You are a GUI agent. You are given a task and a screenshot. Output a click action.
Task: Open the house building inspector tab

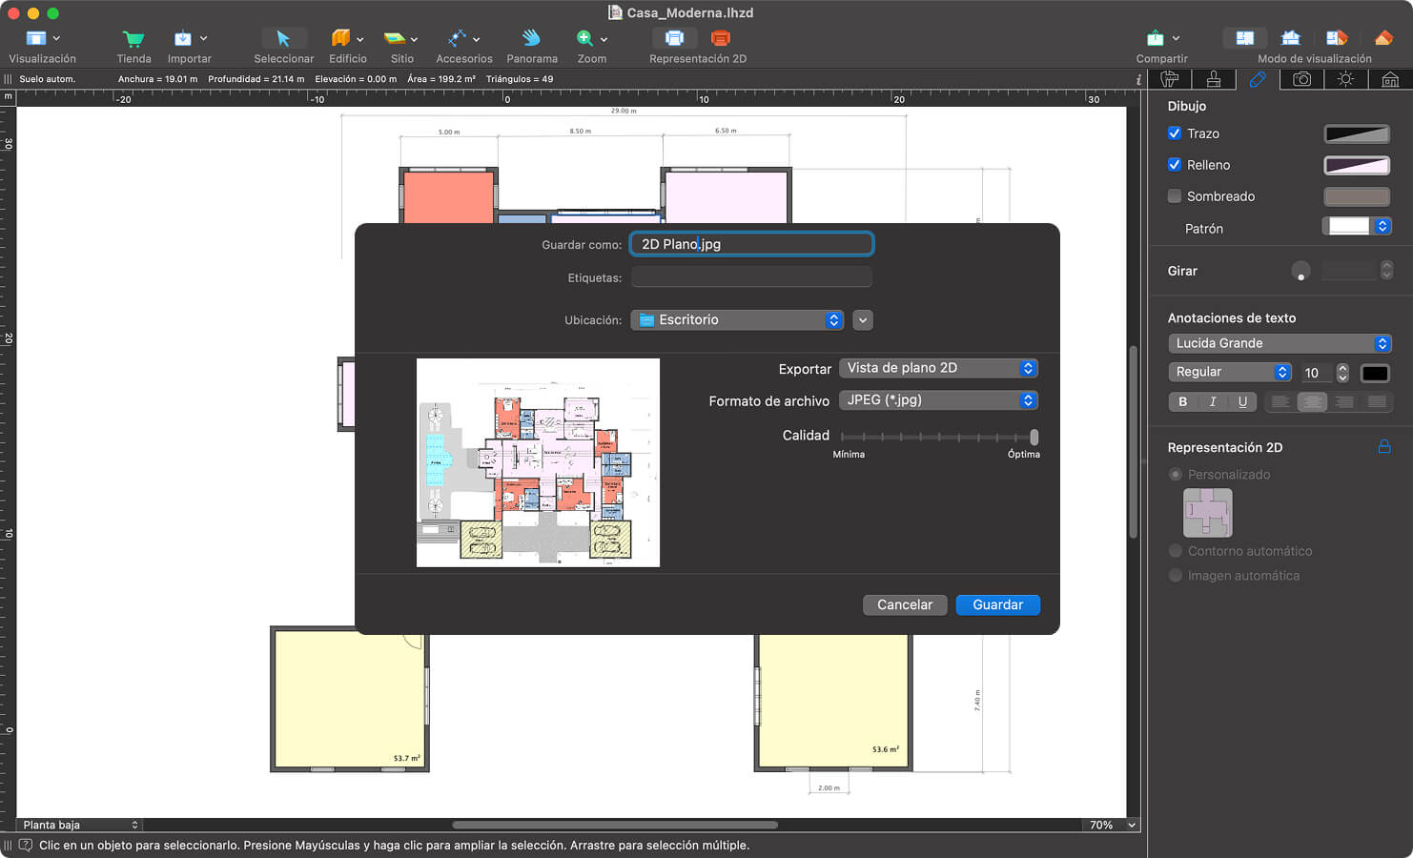[x=1390, y=79]
